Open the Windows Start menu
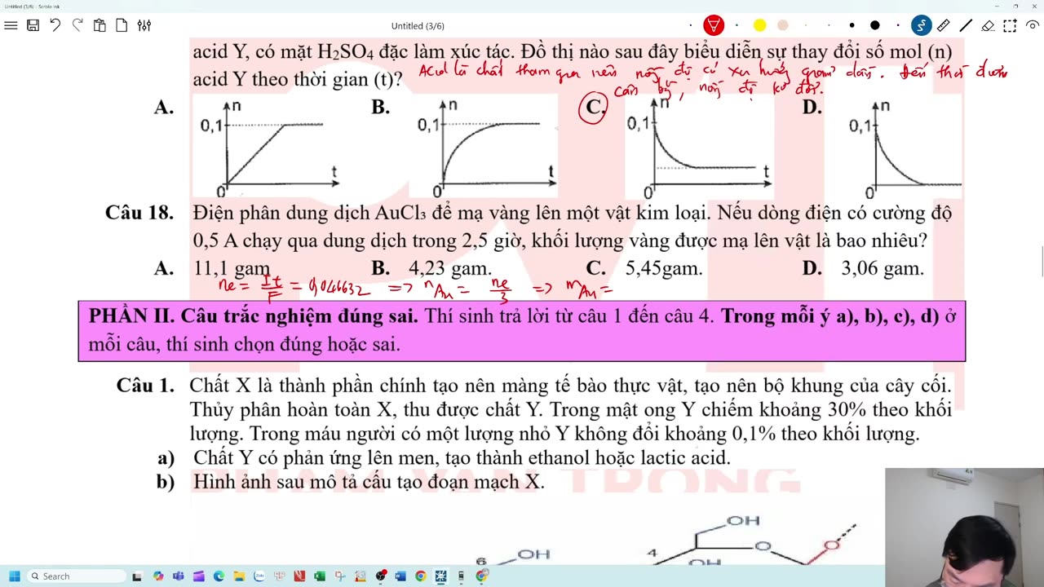 [x=14, y=576]
